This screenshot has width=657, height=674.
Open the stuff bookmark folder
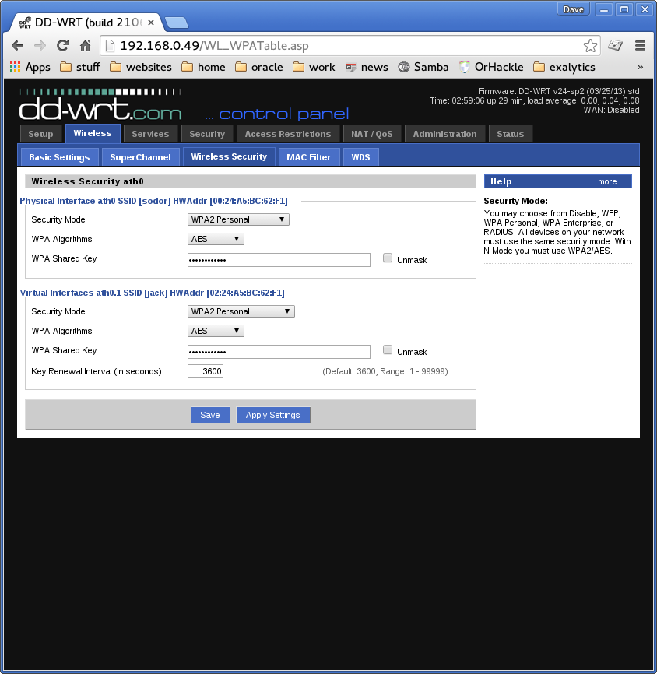coord(80,67)
